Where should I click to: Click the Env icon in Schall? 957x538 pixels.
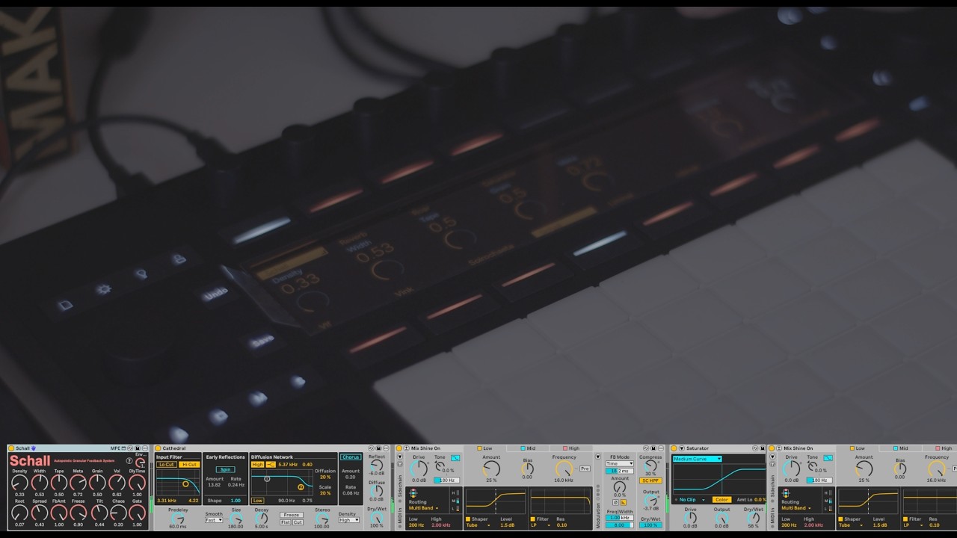[141, 463]
